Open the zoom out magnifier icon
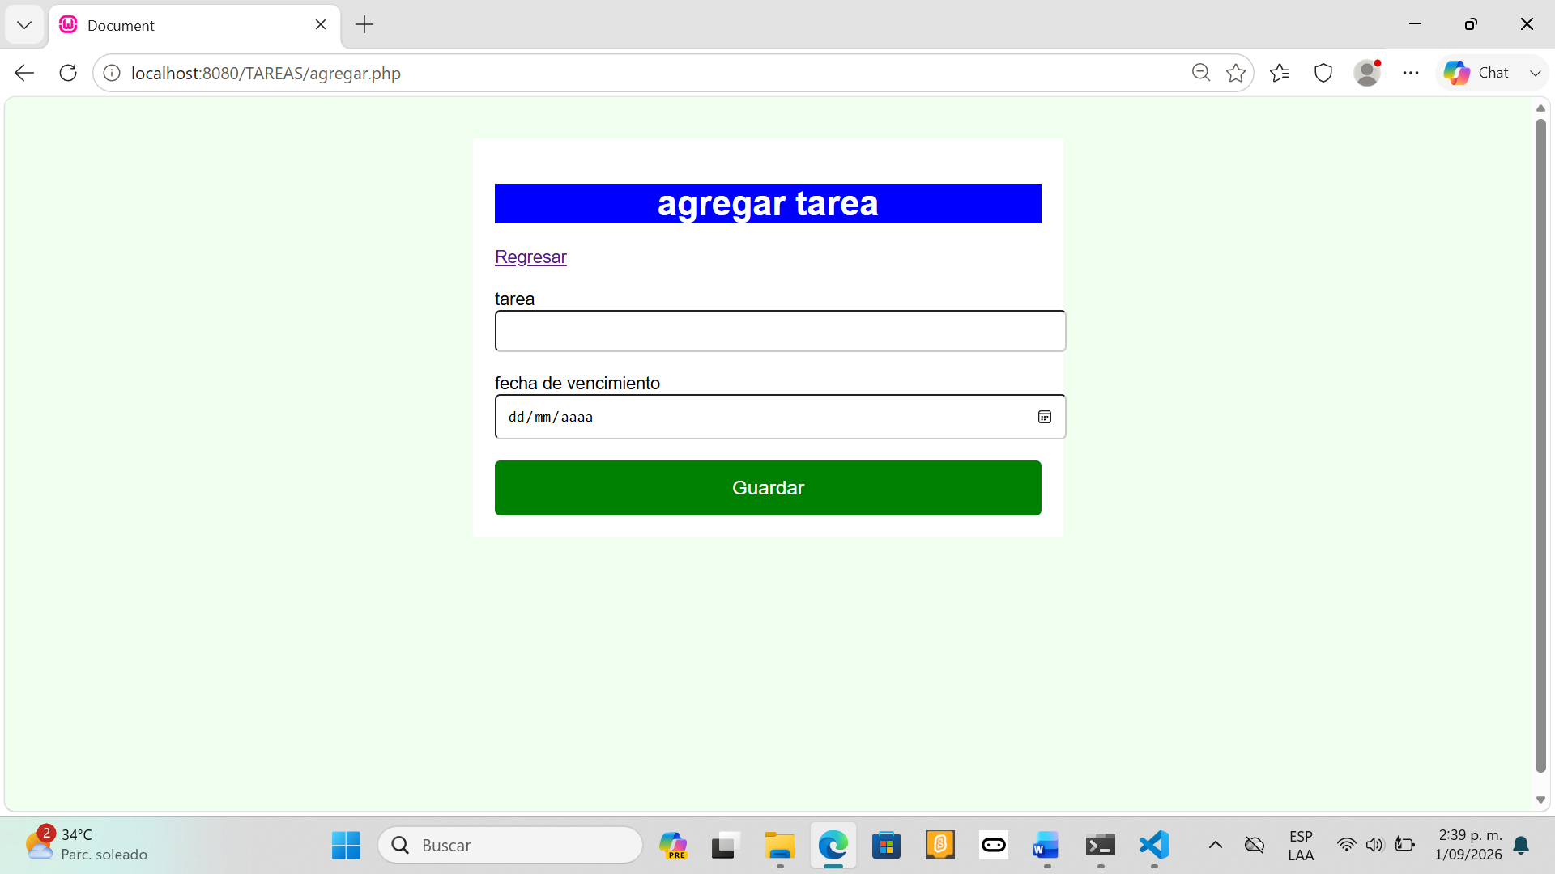Viewport: 1555px width, 874px height. (x=1201, y=73)
